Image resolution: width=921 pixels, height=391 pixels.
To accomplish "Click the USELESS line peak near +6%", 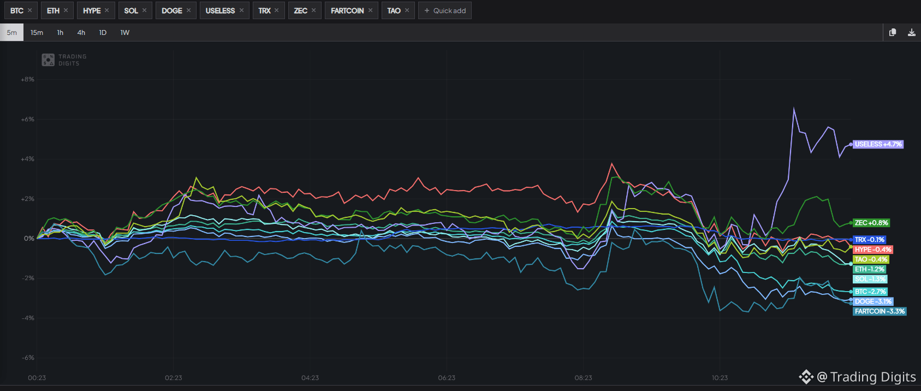I will coord(794,108).
